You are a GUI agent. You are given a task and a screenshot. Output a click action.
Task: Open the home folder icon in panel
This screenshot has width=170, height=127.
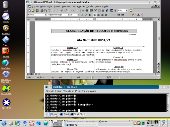pyautogui.click(x=39, y=123)
